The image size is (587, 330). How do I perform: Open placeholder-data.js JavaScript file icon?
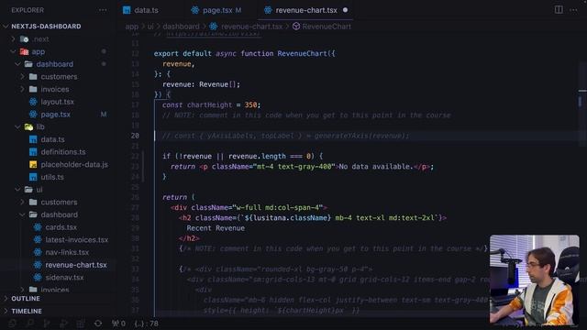pos(33,165)
